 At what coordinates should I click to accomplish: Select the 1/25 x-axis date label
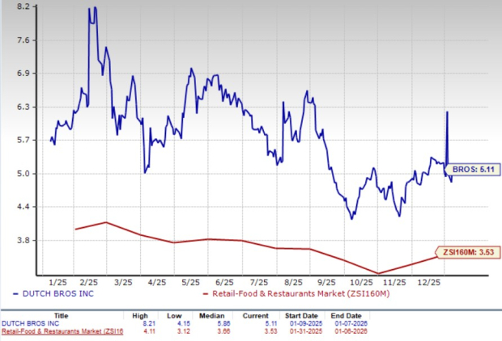coord(57,282)
